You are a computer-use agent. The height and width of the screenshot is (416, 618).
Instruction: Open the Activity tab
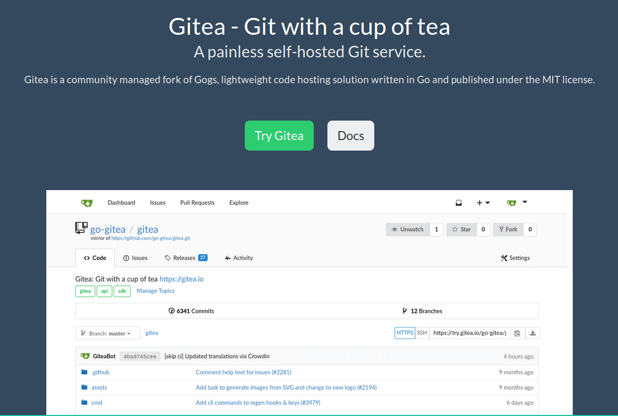(x=238, y=258)
